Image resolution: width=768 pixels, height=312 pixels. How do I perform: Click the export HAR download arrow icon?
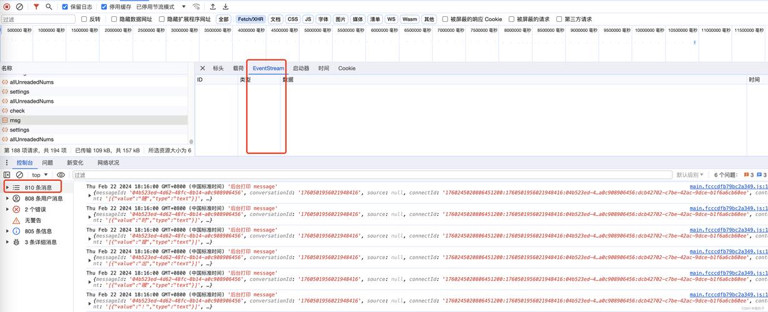click(225, 7)
